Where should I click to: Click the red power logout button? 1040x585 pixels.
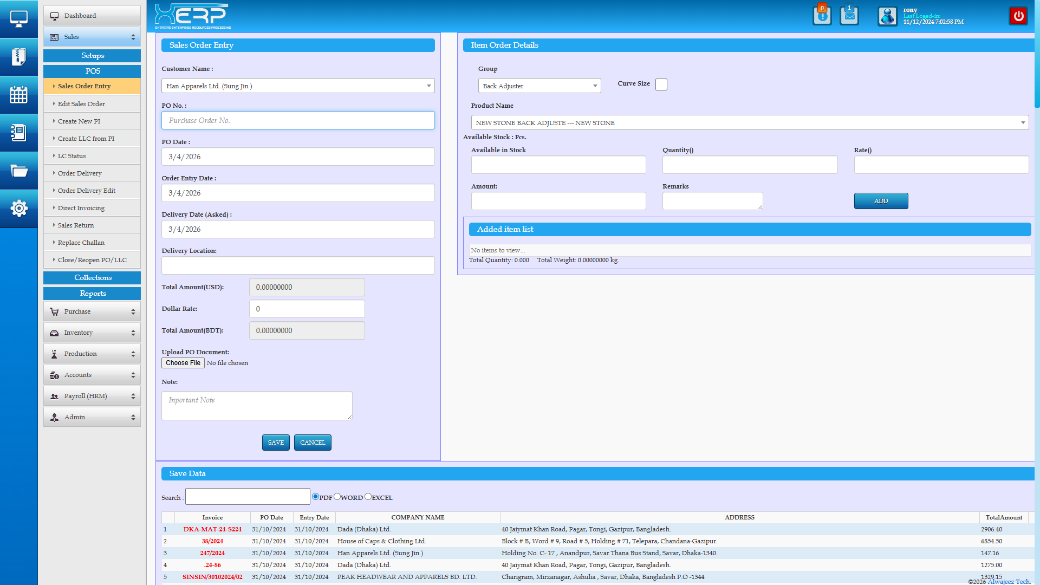tap(1018, 16)
